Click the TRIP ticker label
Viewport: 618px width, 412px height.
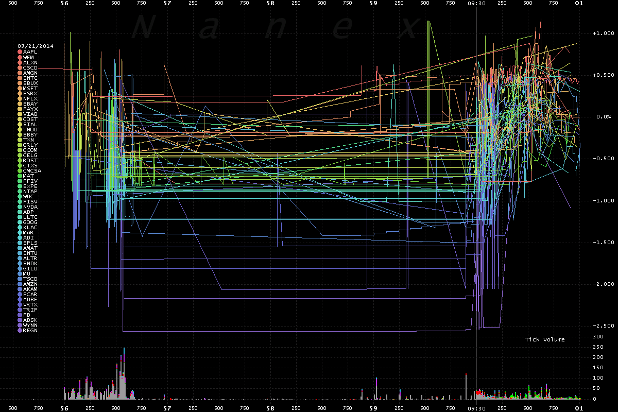tap(30, 310)
